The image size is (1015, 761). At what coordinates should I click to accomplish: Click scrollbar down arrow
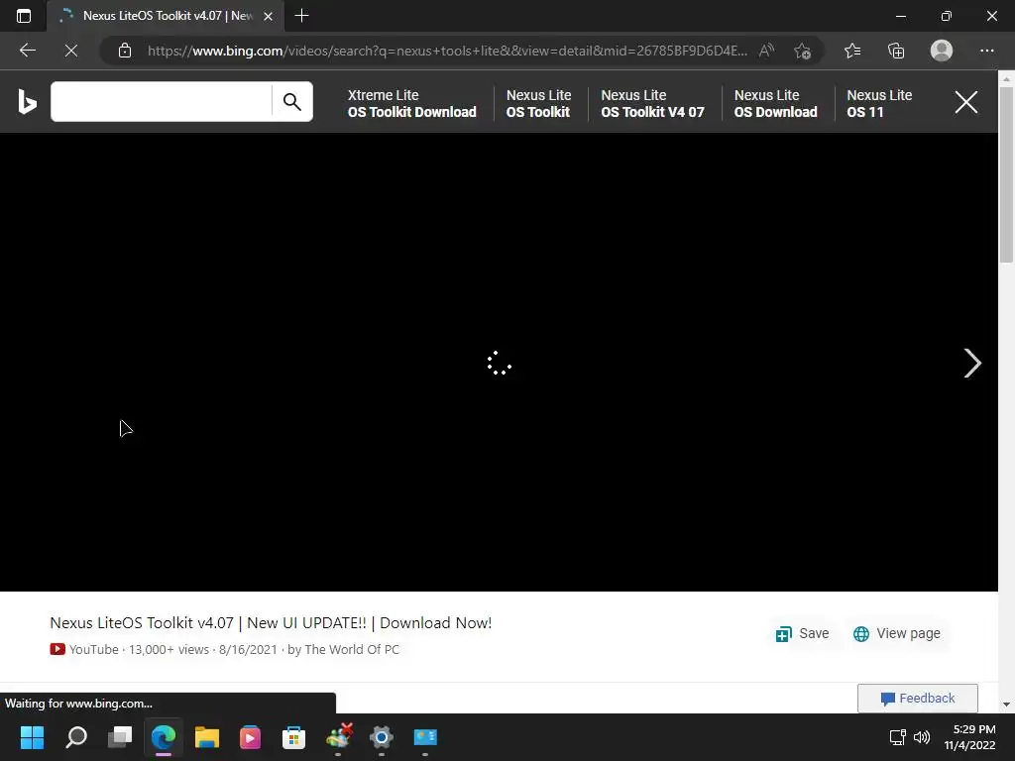pyautogui.click(x=1006, y=705)
